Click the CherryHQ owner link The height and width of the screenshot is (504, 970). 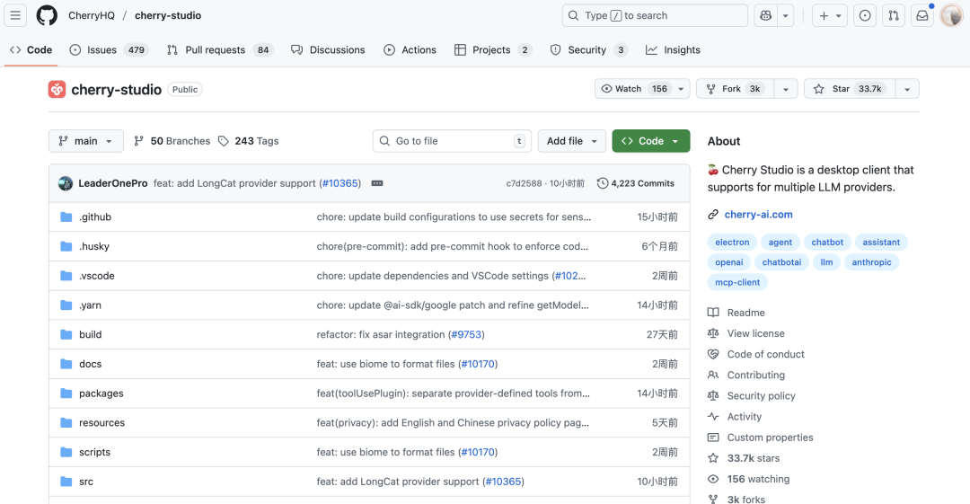point(92,15)
